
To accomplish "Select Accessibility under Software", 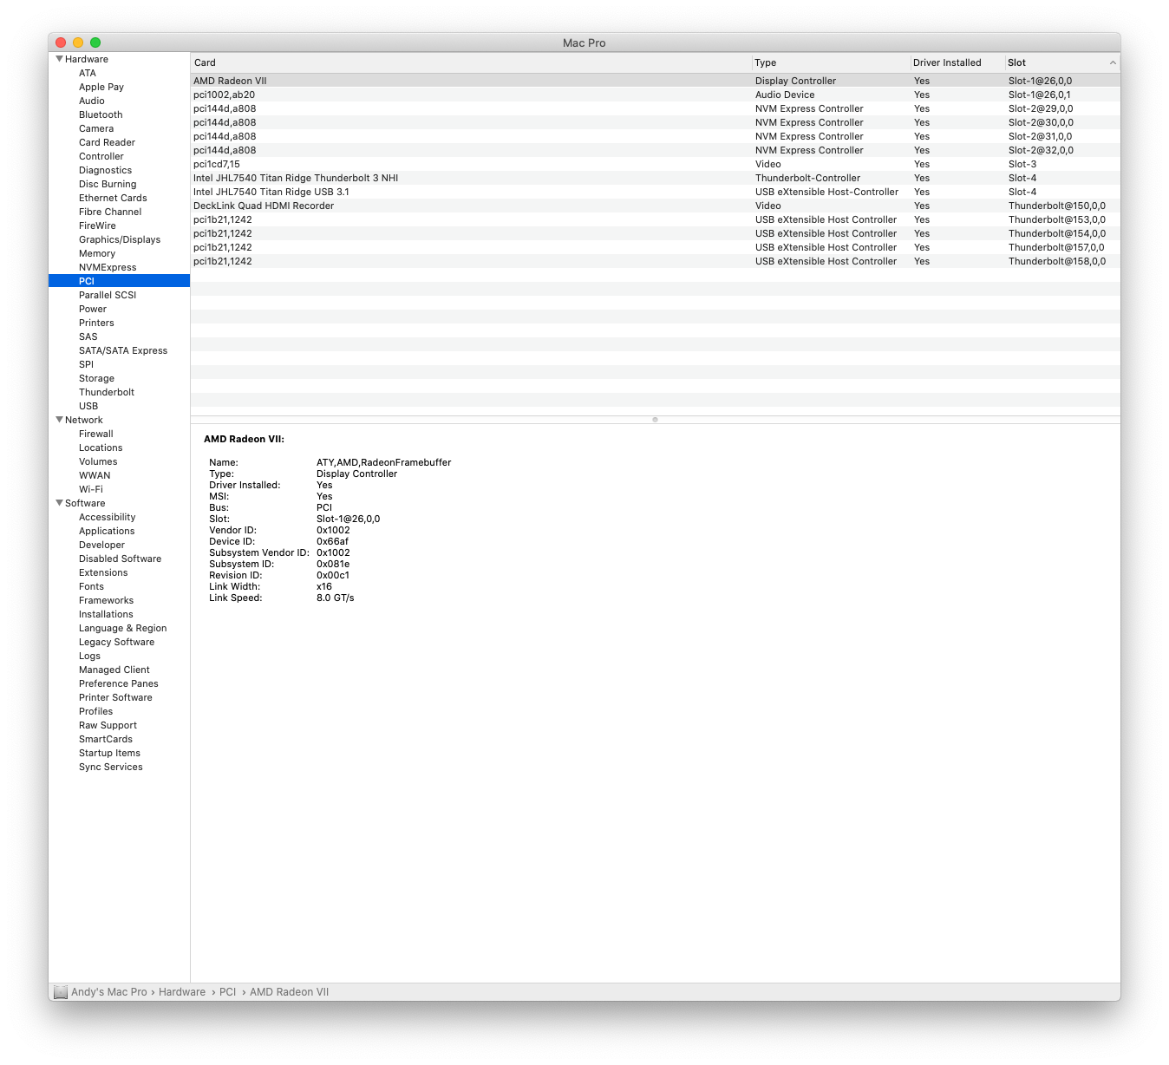I will tap(107, 517).
